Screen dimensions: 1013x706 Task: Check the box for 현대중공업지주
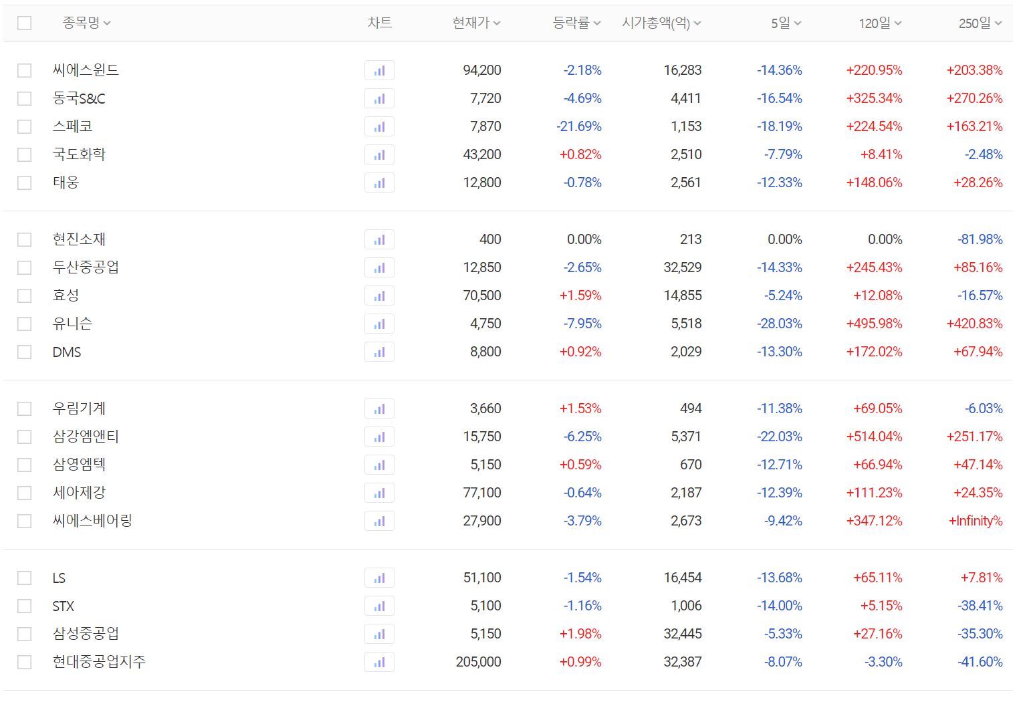tap(24, 662)
